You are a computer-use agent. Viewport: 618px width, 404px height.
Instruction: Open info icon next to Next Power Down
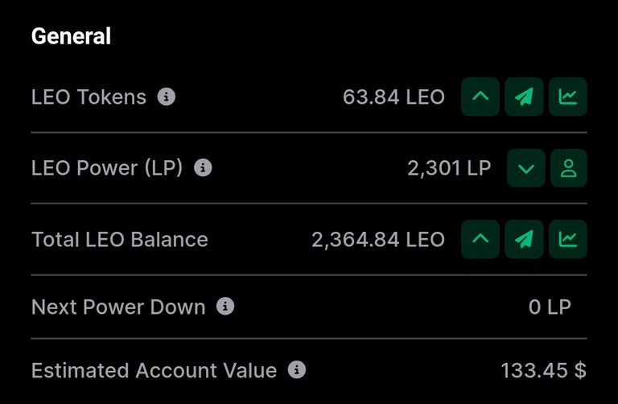tap(225, 307)
